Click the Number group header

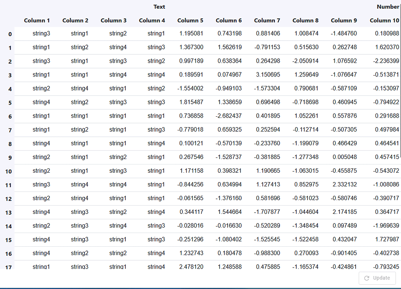pyautogui.click(x=388, y=7)
